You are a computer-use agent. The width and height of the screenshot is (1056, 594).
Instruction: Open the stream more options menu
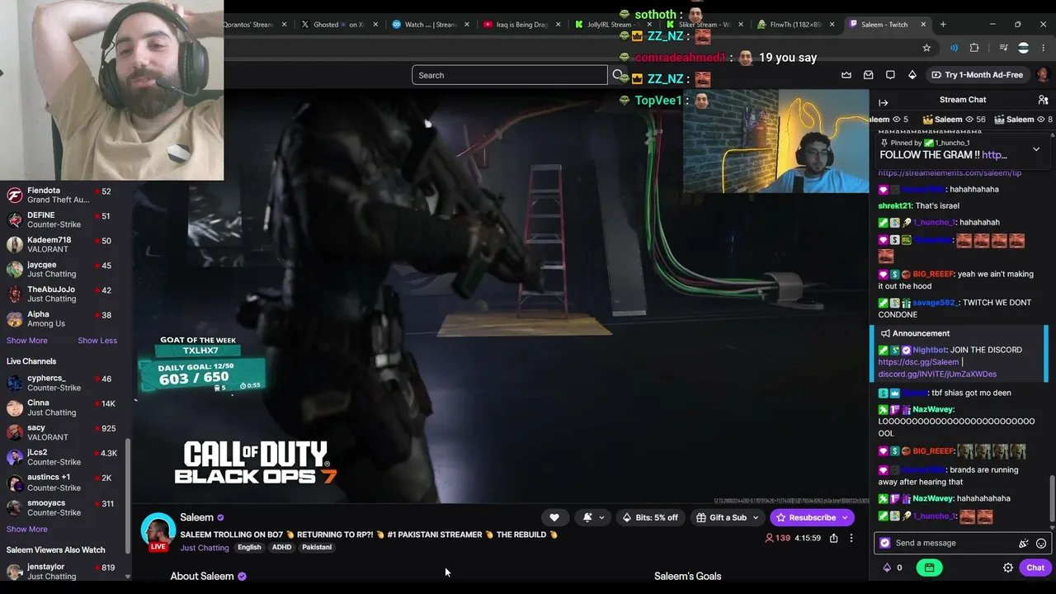pos(851,538)
